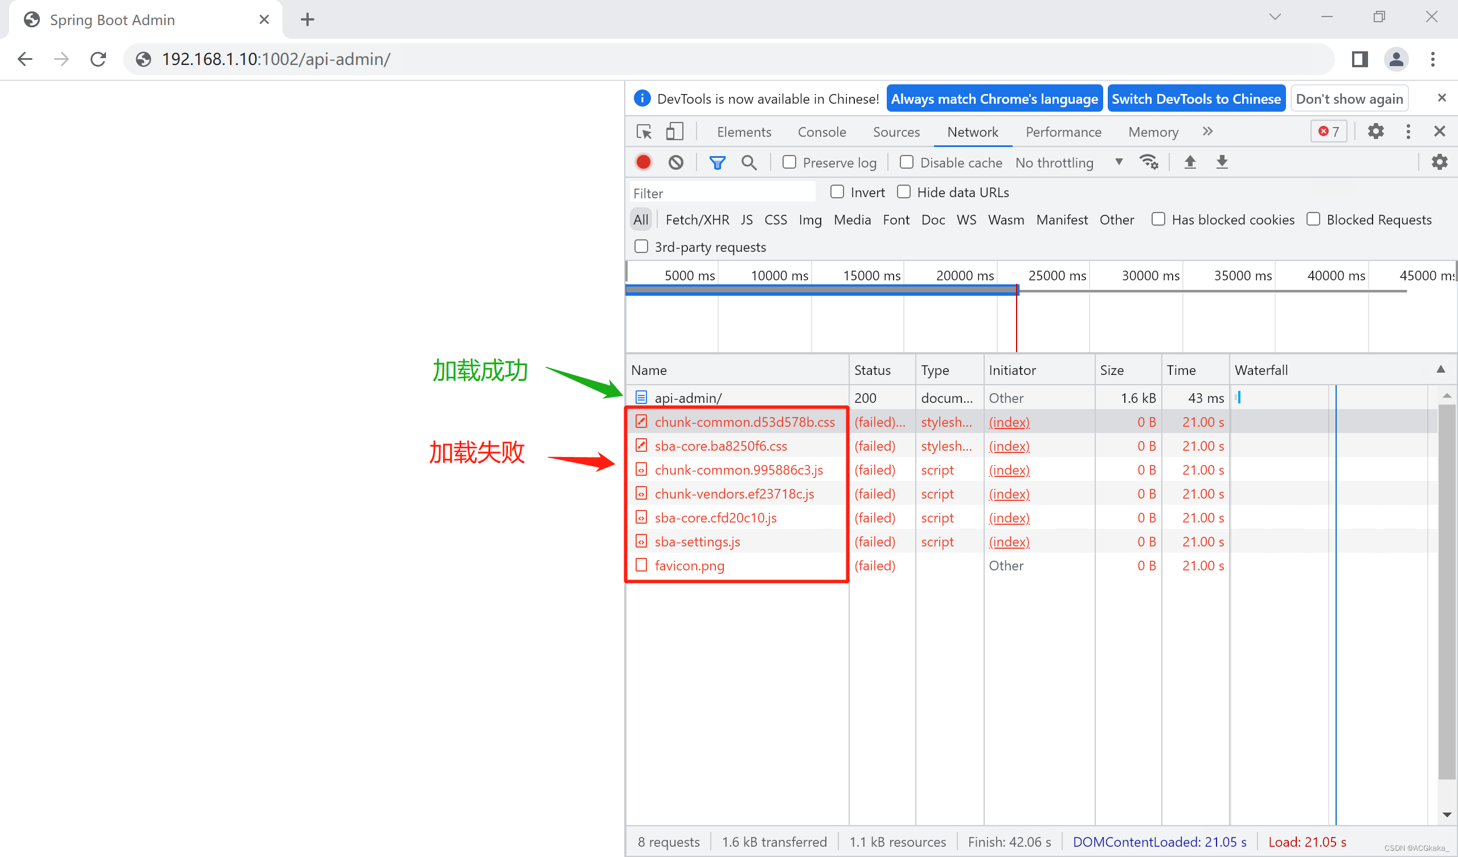Click the address bar URL

[x=276, y=59]
